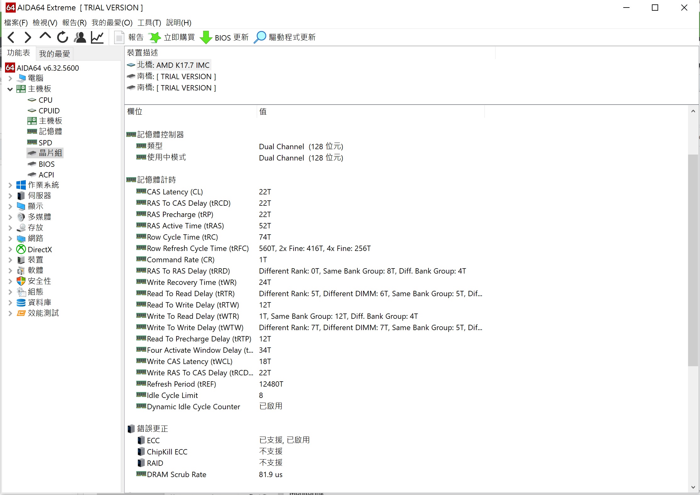Select 北橋: AMD K17.7 IMC device
Screen dimensions: 700x495
coord(173,65)
